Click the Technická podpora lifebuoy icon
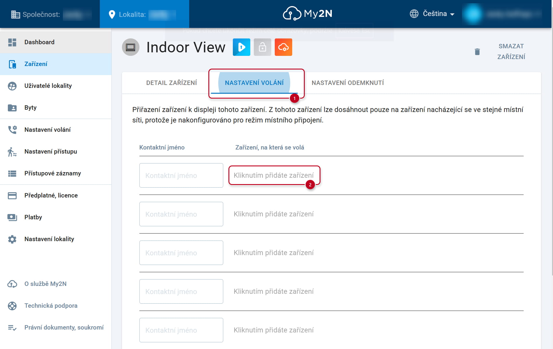Screen dimensions: 553x349 12,306
